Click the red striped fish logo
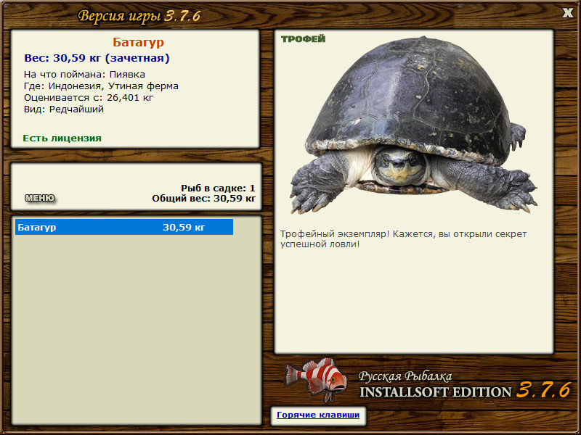 point(316,379)
